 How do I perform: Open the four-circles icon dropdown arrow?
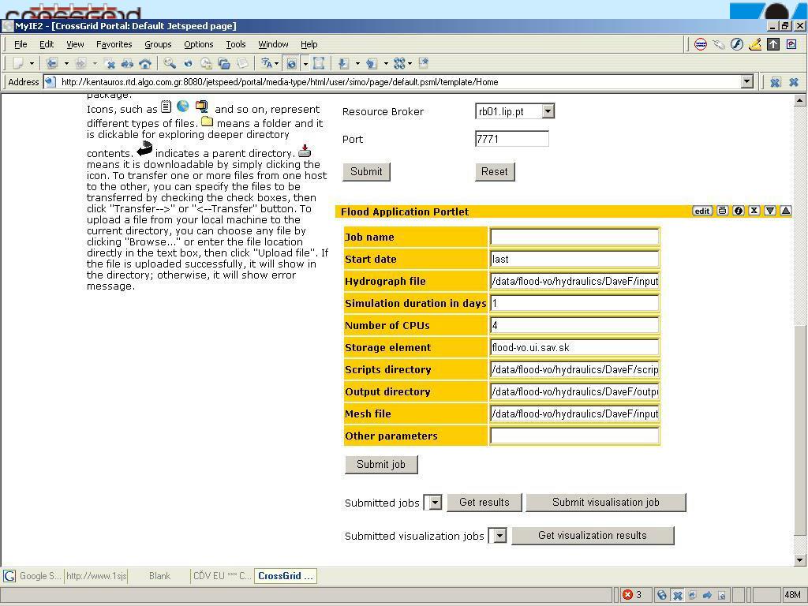(410, 63)
